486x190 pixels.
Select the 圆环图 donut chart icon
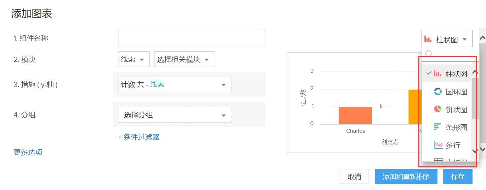tap(437, 91)
